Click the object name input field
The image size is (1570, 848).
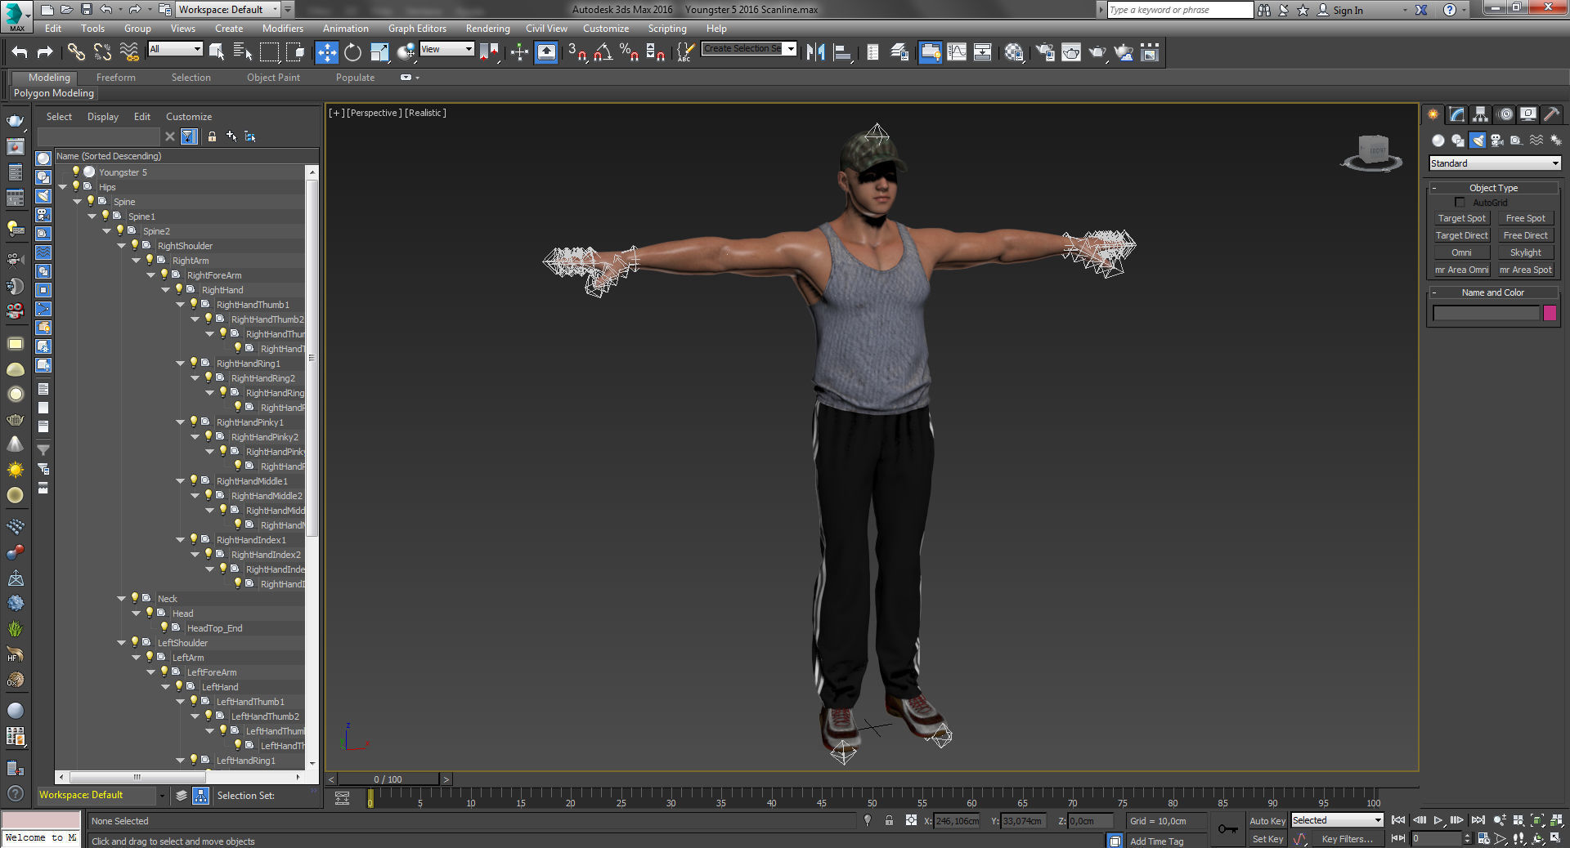pos(1486,313)
